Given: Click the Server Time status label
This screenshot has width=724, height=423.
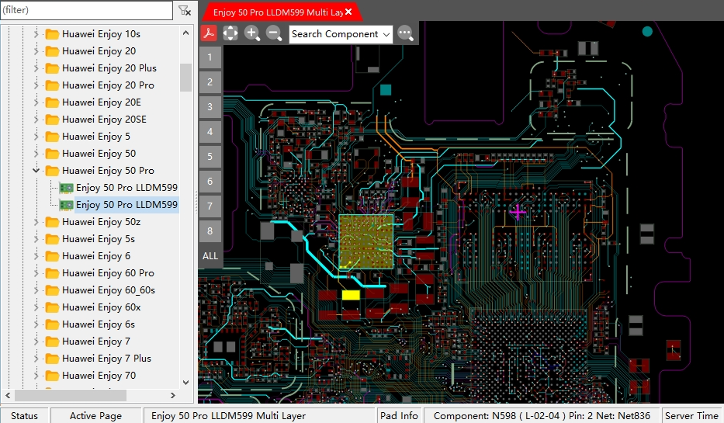Looking at the screenshot, I should [691, 415].
